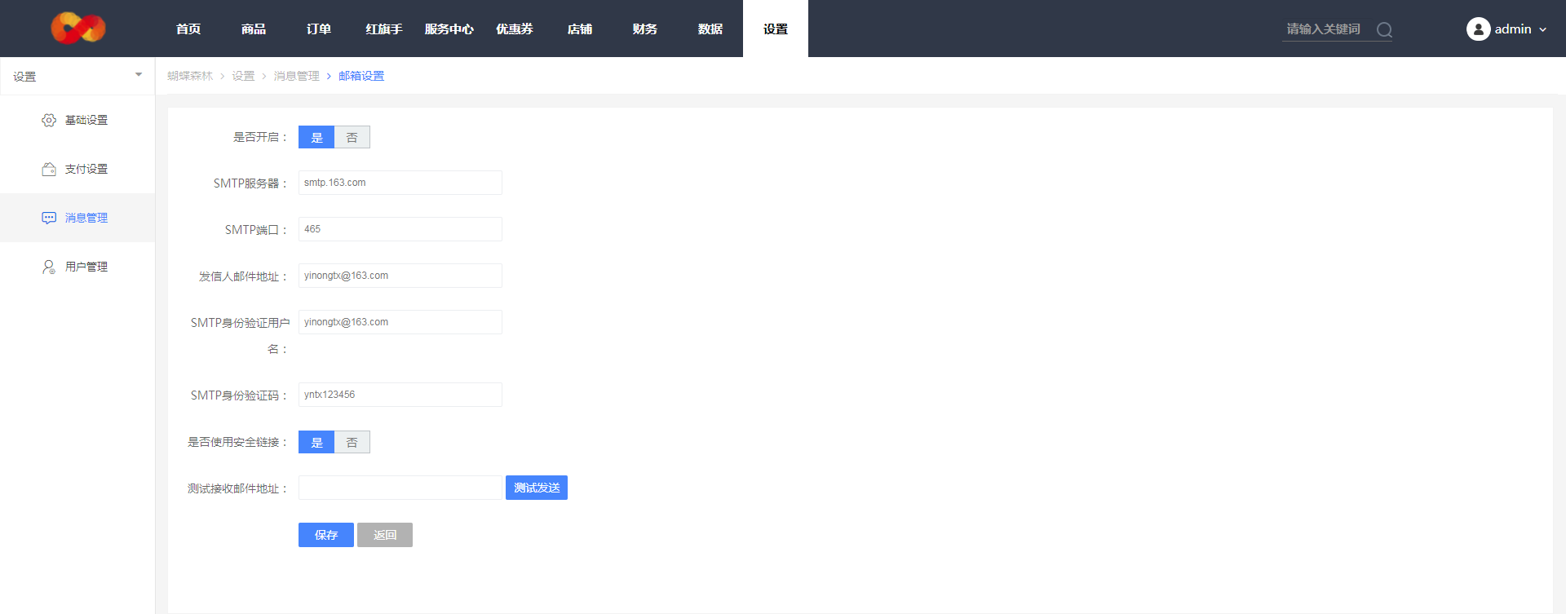Image resolution: width=1566 pixels, height=614 pixels.
Task: Click the 消息管理 chat bubble icon
Action: 49,218
